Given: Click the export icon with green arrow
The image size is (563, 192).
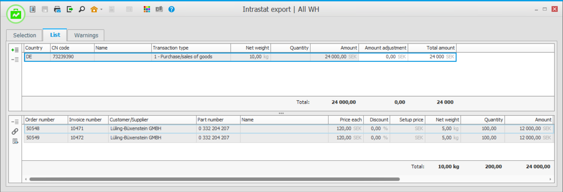Looking at the screenshot, I should point(70,9).
